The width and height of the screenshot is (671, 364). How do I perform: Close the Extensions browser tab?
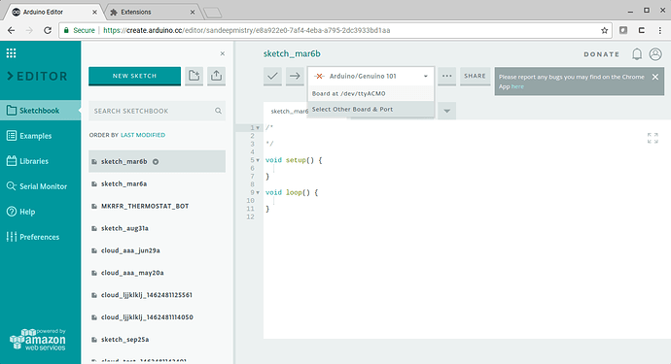click(x=193, y=12)
